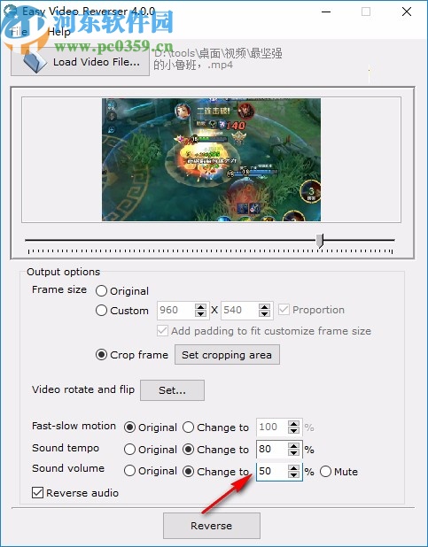Click the Set cropping area button
Viewport: 428px width, 547px height.
(227, 355)
